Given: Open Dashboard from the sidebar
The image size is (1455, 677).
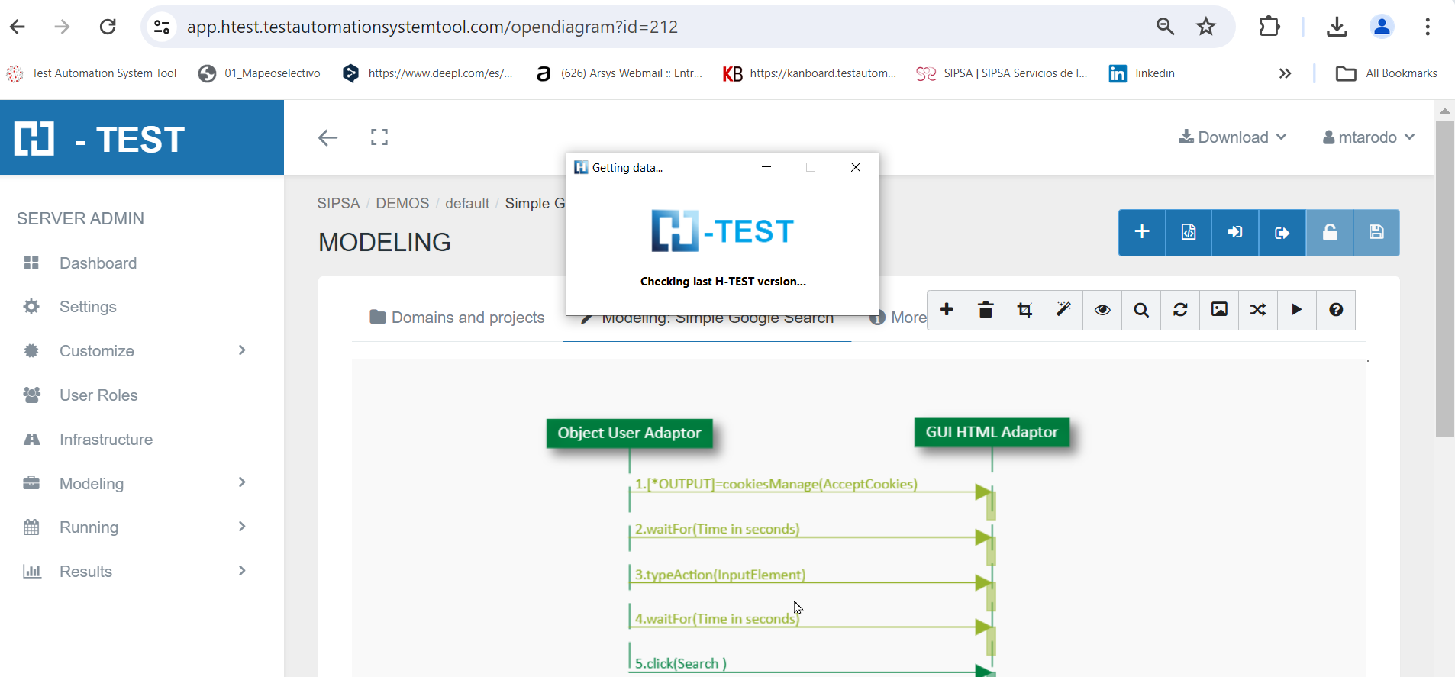Looking at the screenshot, I should point(98,263).
